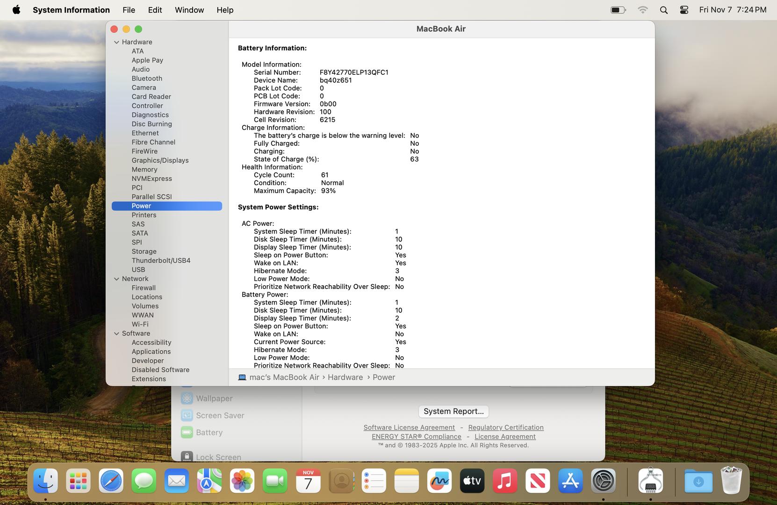Open Control Center from menu bar
Screen dimensions: 777x505
point(684,10)
